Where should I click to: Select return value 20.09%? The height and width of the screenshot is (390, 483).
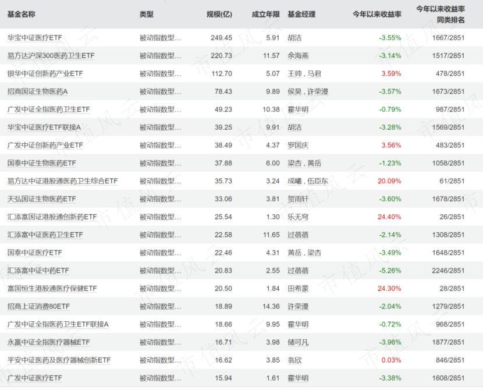coord(389,181)
